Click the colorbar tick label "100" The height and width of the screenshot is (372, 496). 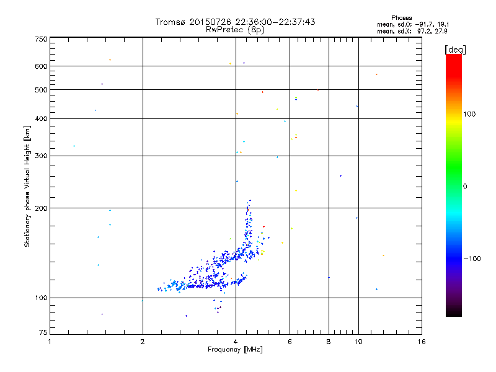coord(469,114)
